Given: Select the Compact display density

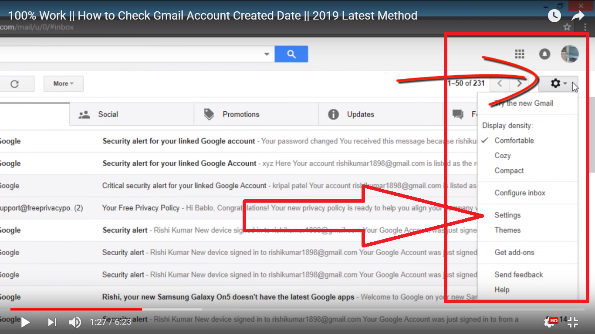Looking at the screenshot, I should pyautogui.click(x=509, y=170).
